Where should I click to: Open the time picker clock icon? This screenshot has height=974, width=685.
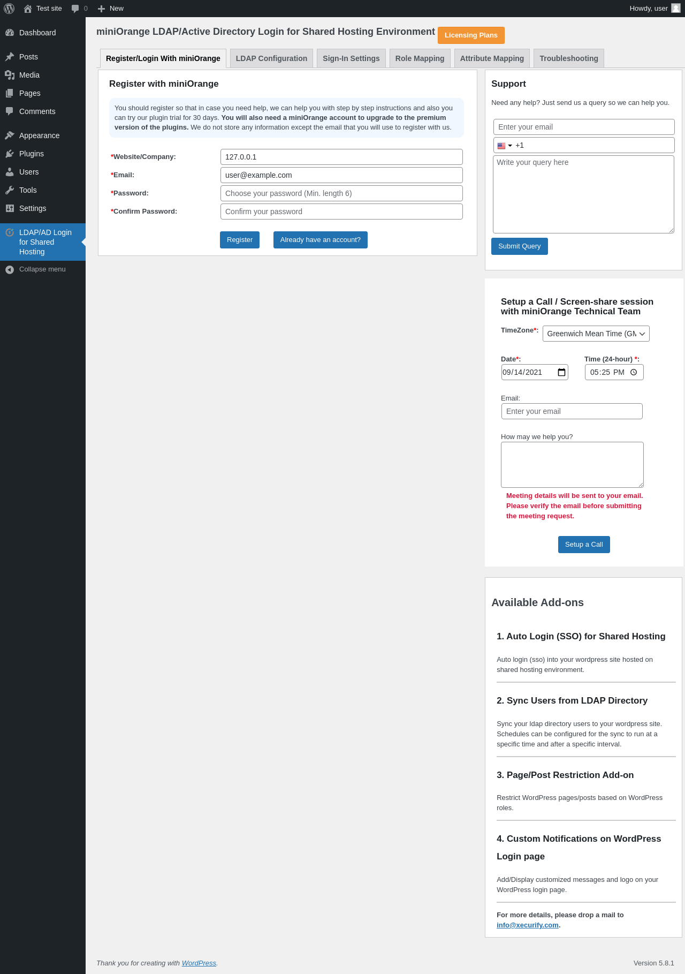click(634, 372)
